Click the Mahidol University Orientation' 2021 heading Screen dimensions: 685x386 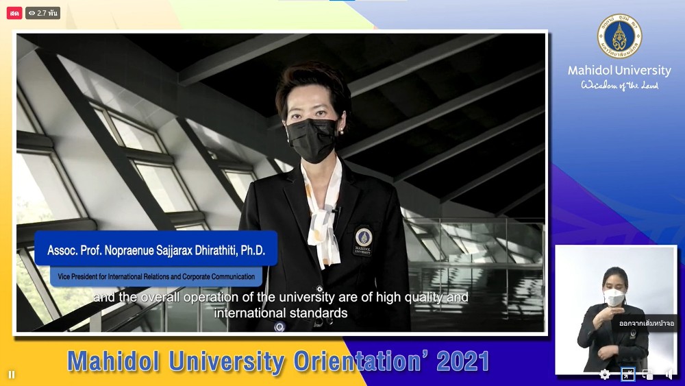278,361
